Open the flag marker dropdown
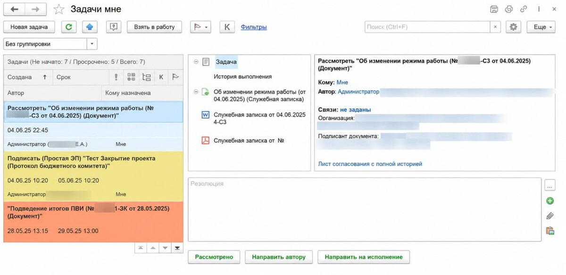Viewport: 566px width, 275px height. pyautogui.click(x=200, y=27)
